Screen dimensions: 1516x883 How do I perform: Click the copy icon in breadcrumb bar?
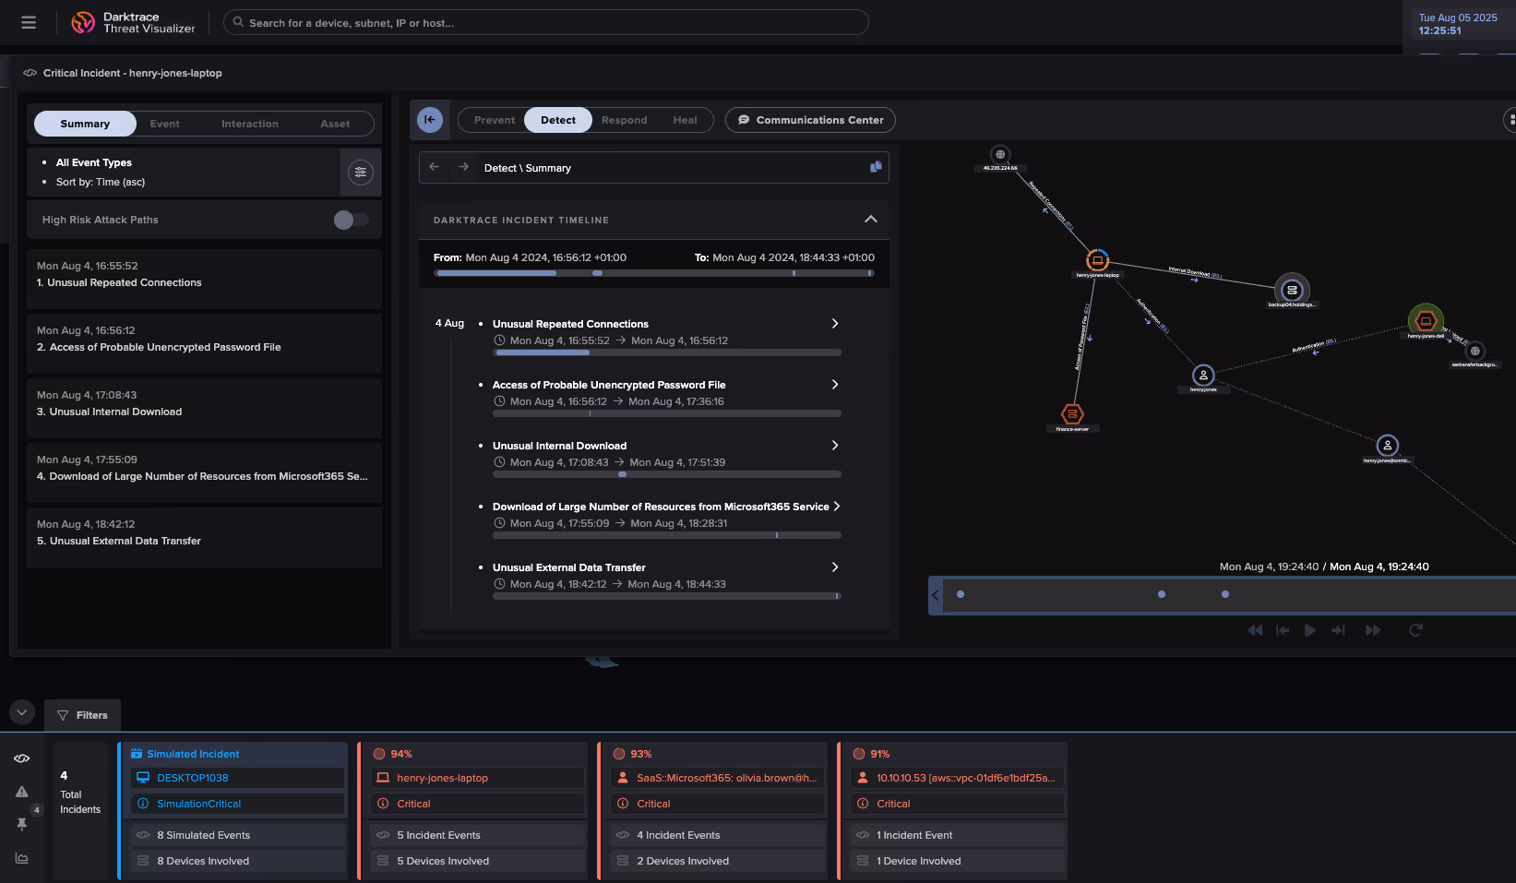coord(876,167)
